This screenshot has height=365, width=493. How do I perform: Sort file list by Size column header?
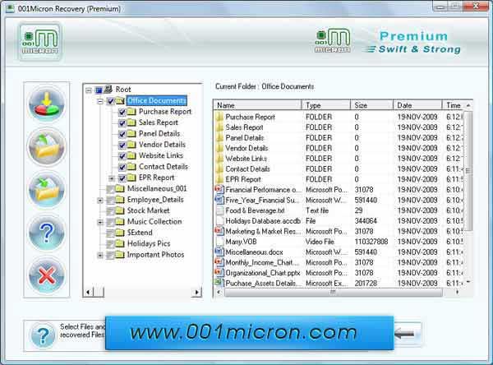pyautogui.click(x=372, y=105)
